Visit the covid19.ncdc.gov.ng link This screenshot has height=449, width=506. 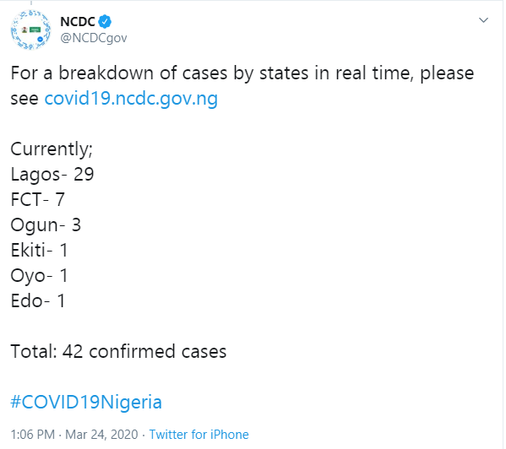(131, 98)
